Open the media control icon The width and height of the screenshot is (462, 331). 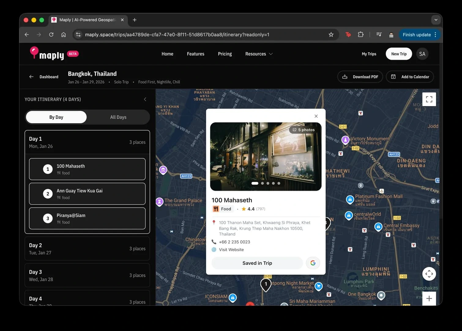(x=379, y=35)
